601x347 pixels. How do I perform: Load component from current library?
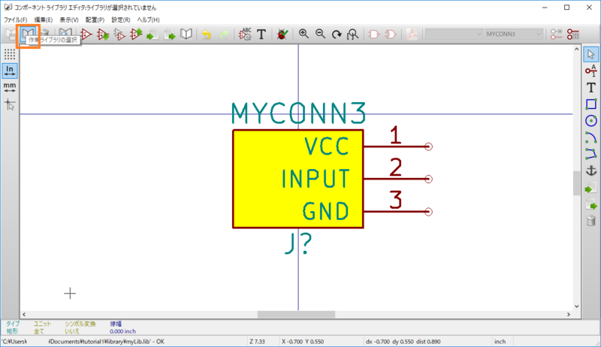coord(103,34)
